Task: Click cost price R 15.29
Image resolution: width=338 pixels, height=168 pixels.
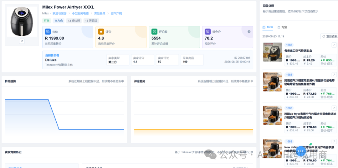Action: (309, 60)
